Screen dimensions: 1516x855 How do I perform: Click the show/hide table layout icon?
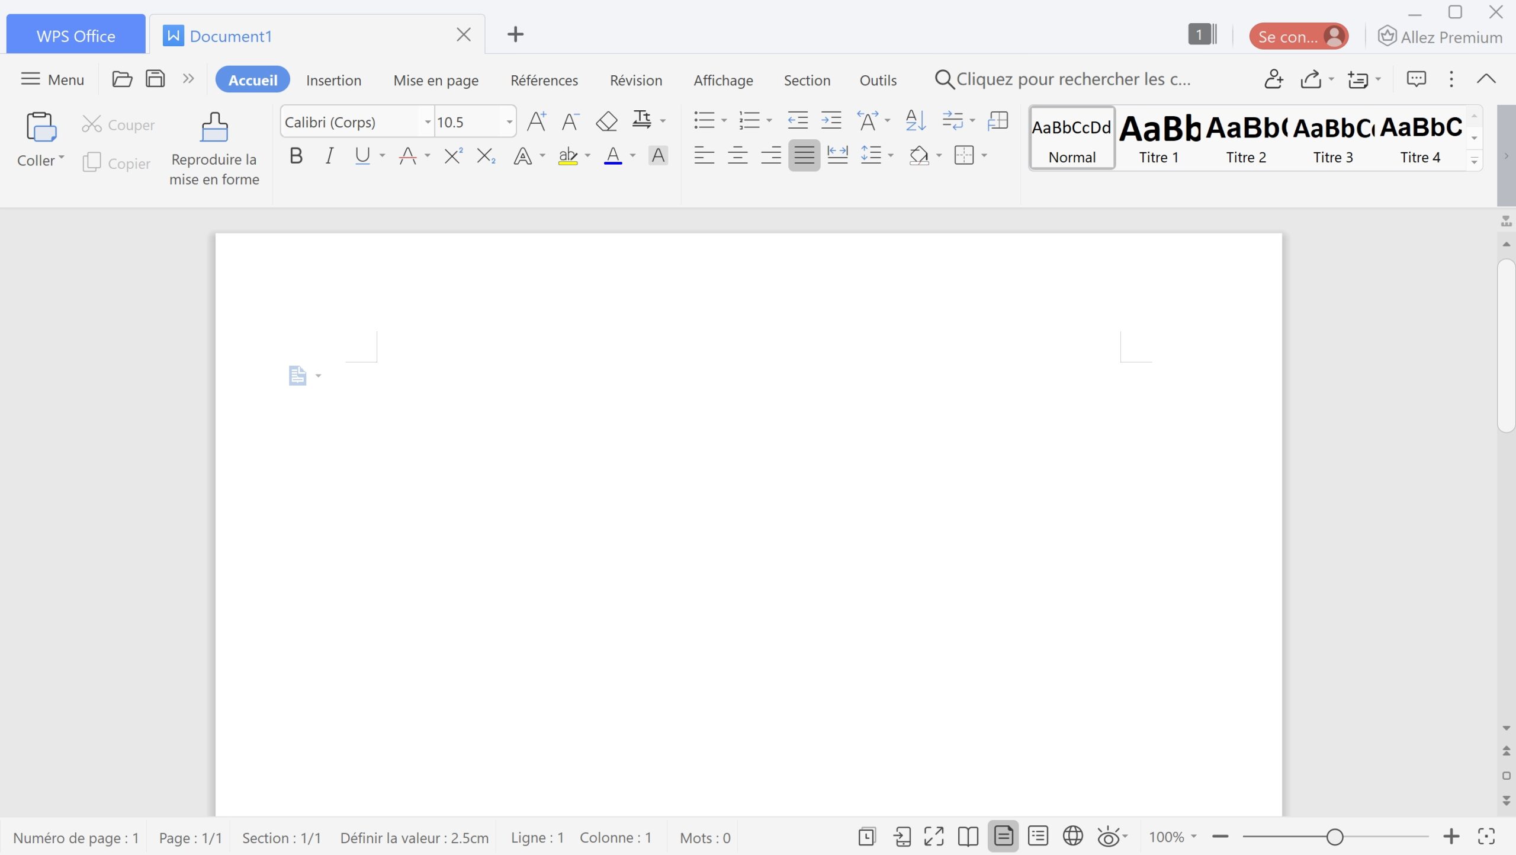pyautogui.click(x=998, y=120)
